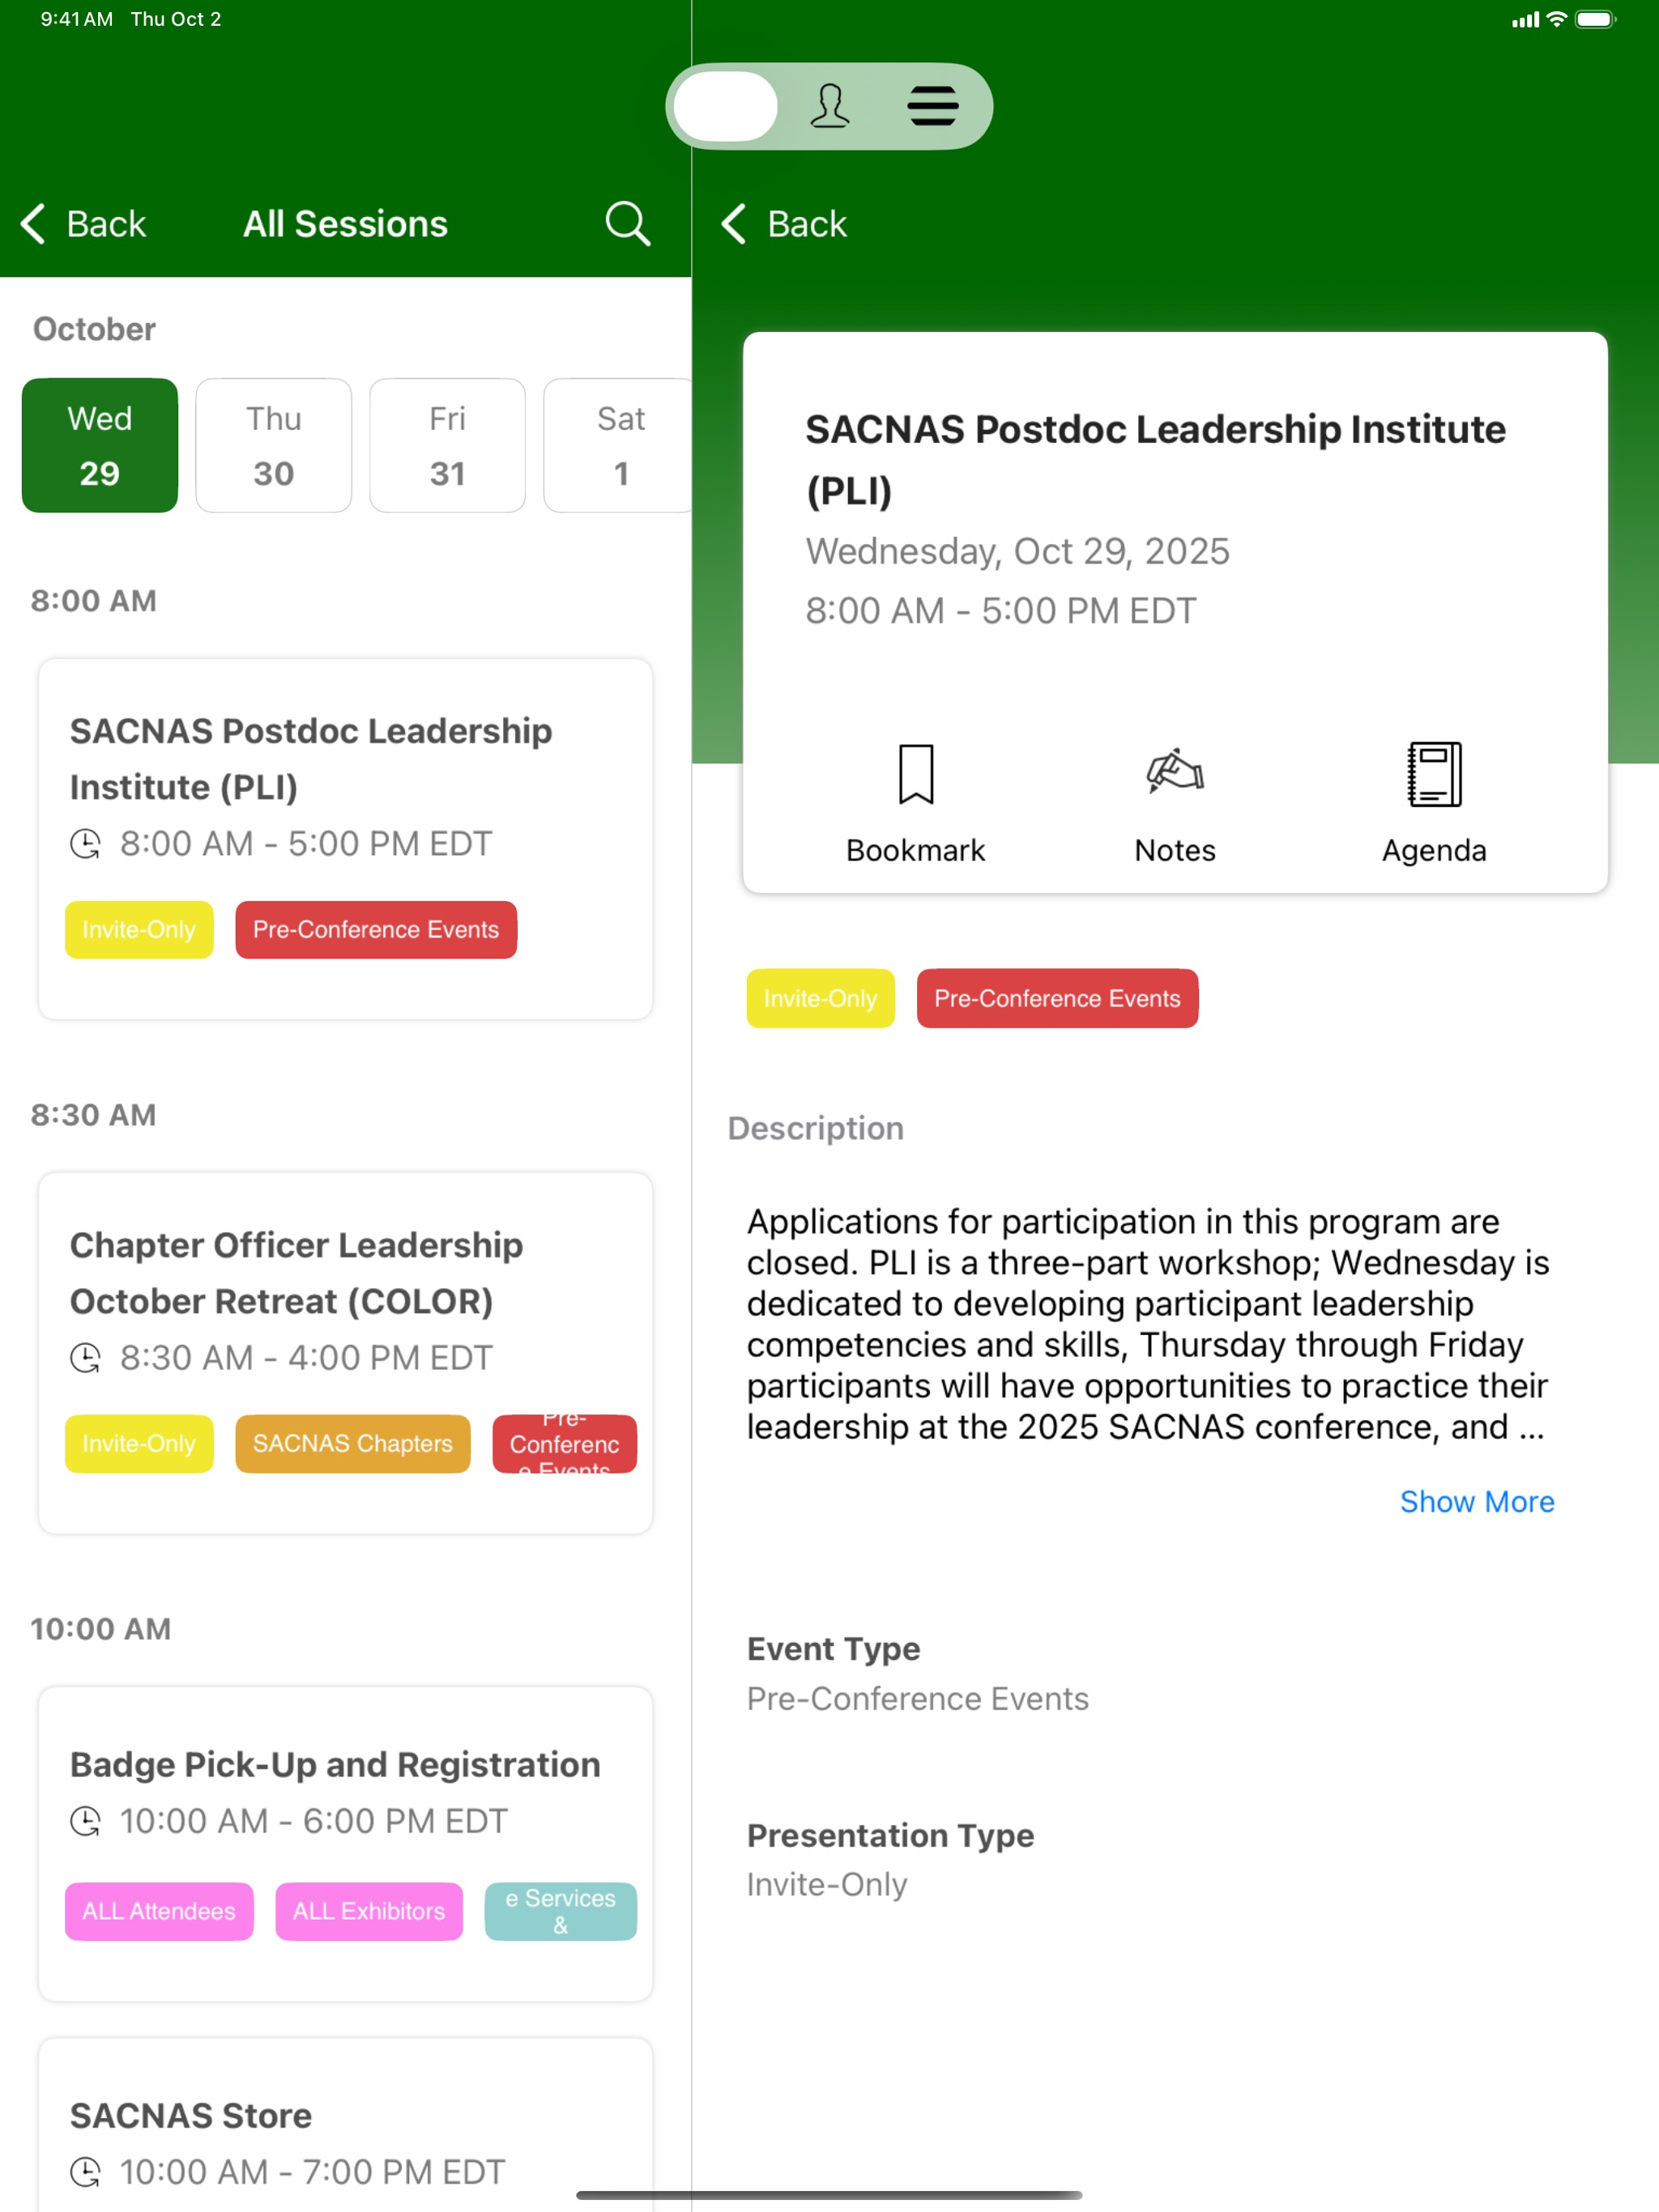
Task: Tap the 10:00 AM time header
Action: pos(100,1628)
